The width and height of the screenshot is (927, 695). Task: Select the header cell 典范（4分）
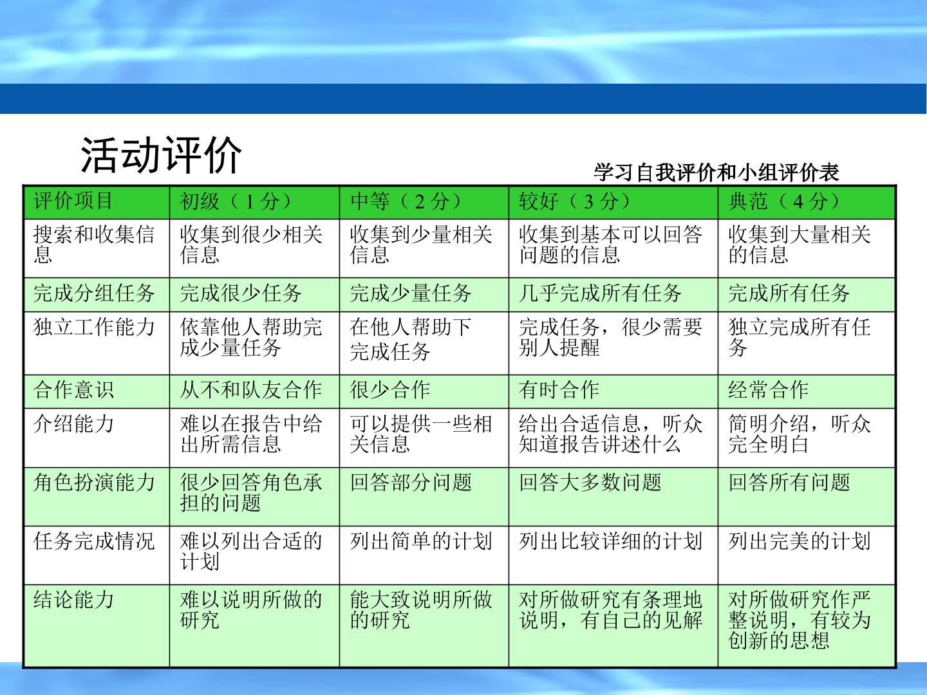pyautogui.click(x=807, y=202)
